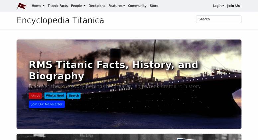
Task: Open the Home dropdown menu
Action: [38, 6]
